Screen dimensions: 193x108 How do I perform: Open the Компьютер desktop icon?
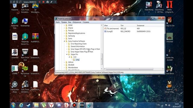25,22
